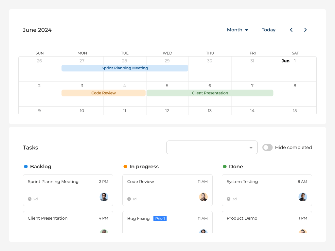Click clock duration icon on Code Review card
Image resolution: width=335 pixels, height=251 pixels.
(x=129, y=199)
